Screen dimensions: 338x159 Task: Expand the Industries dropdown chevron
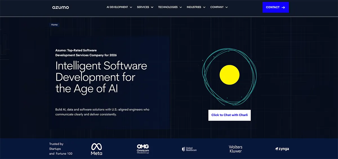204,7
